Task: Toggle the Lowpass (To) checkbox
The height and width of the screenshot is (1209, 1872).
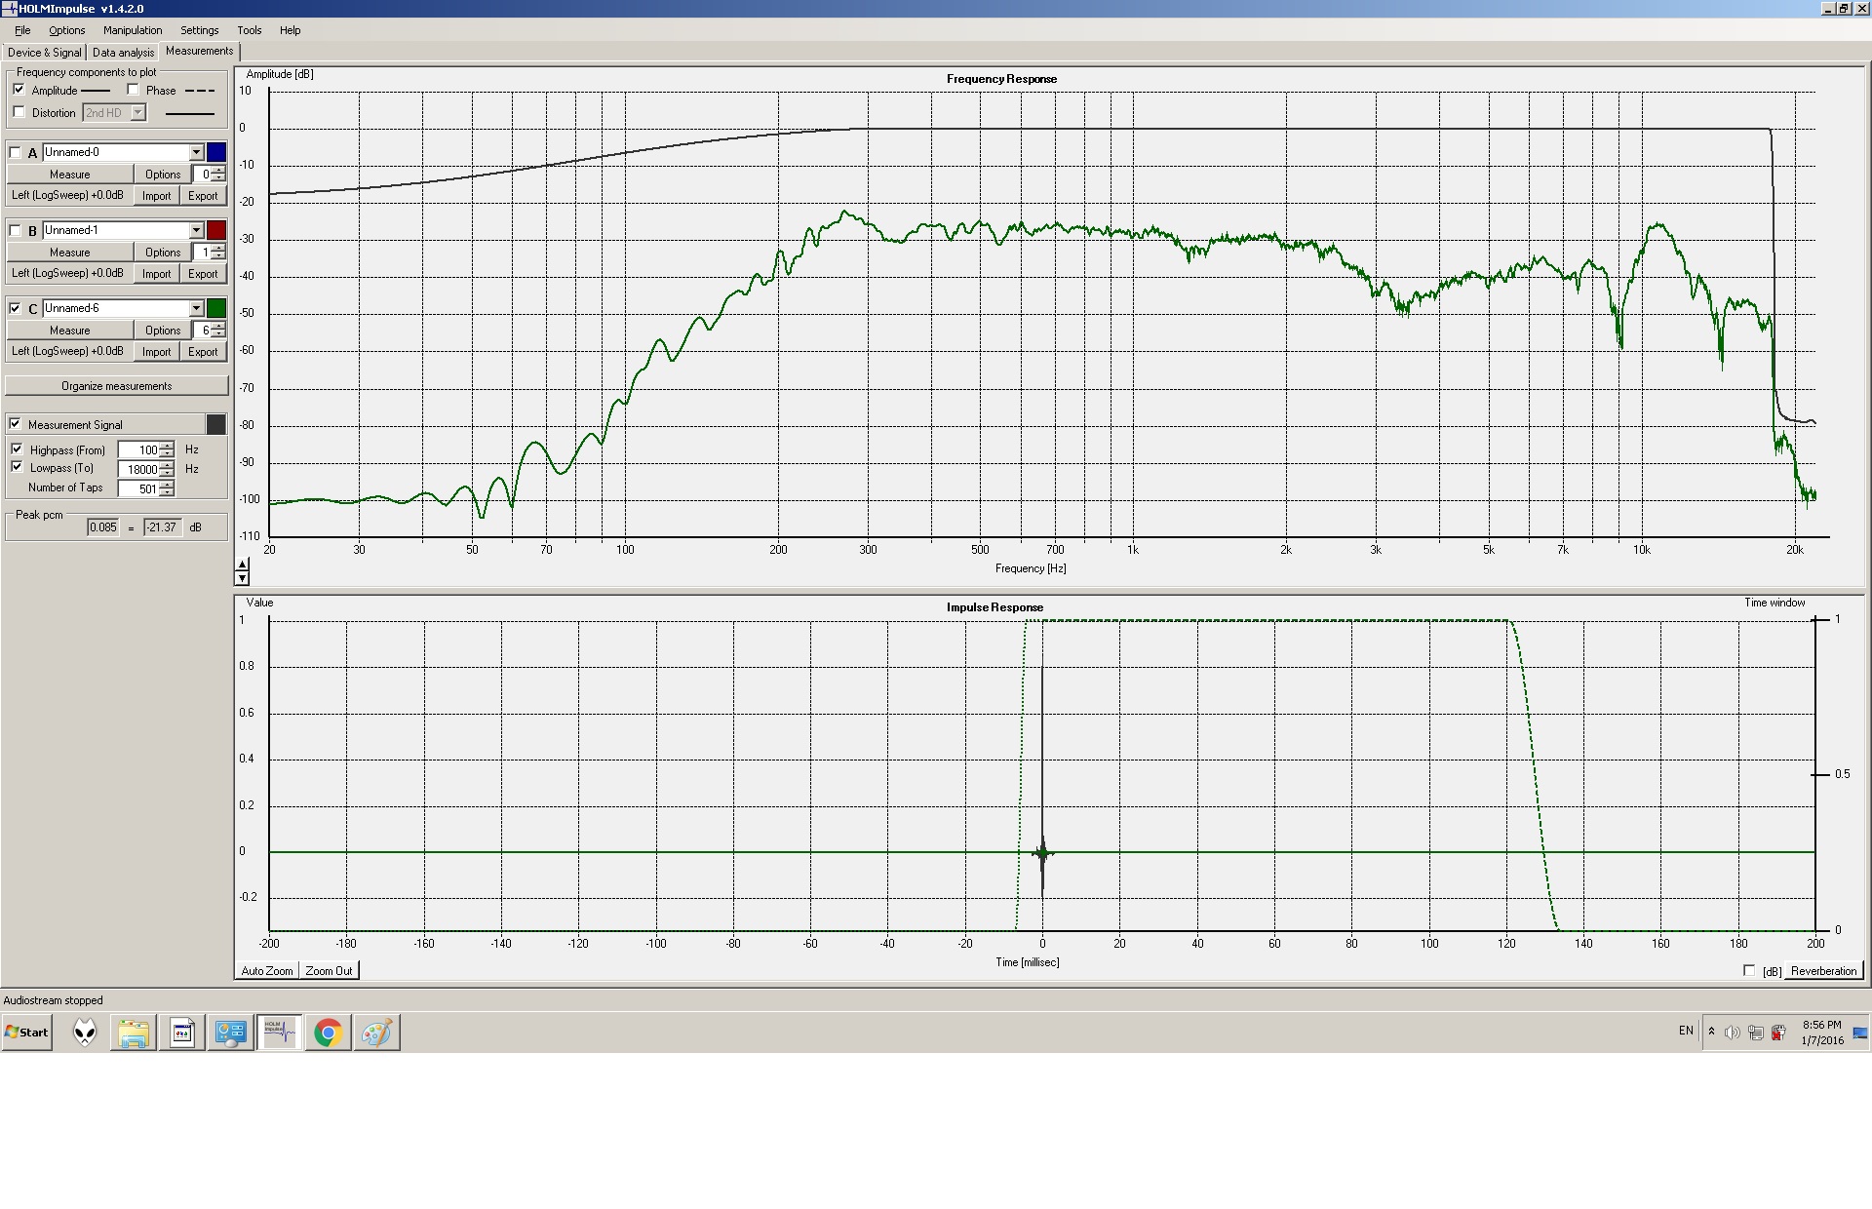Action: [x=17, y=467]
